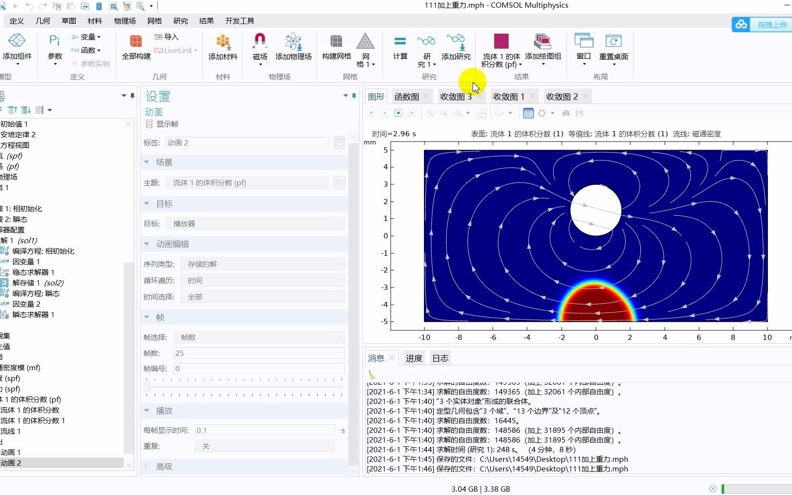Click the Zoom In magnifier in graphics toolbar
Screen dimensions: 792x495
point(430,113)
